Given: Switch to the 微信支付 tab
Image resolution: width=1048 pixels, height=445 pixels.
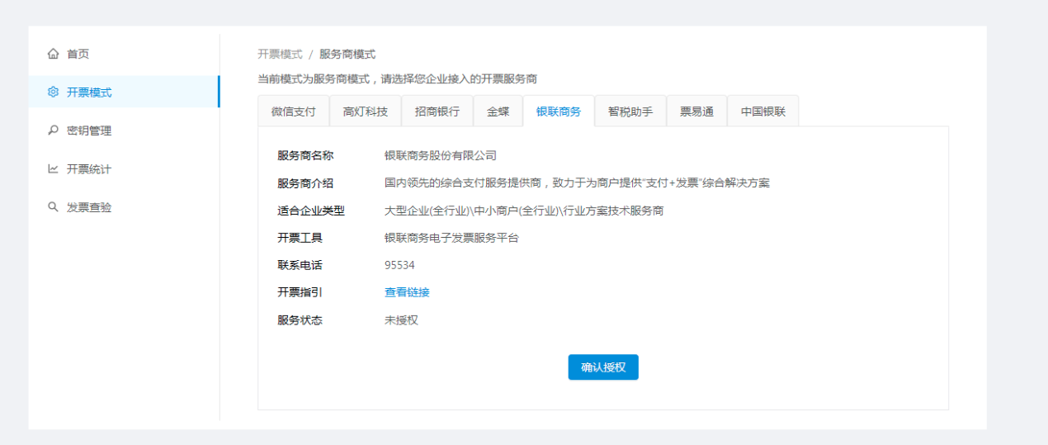Looking at the screenshot, I should (293, 111).
